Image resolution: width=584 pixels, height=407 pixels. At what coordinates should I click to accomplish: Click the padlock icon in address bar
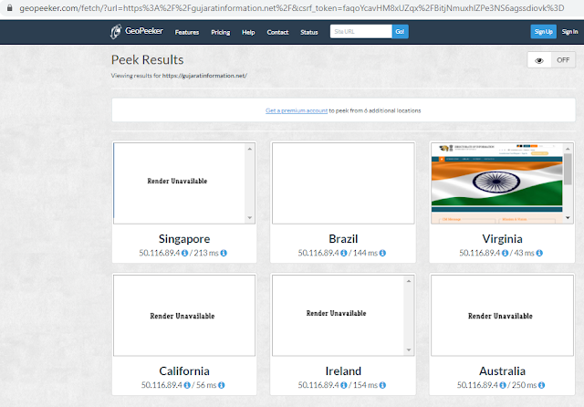[x=10, y=7]
